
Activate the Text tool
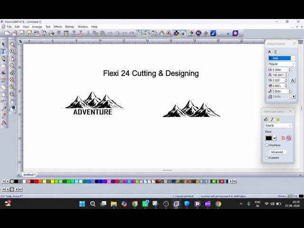(3, 52)
